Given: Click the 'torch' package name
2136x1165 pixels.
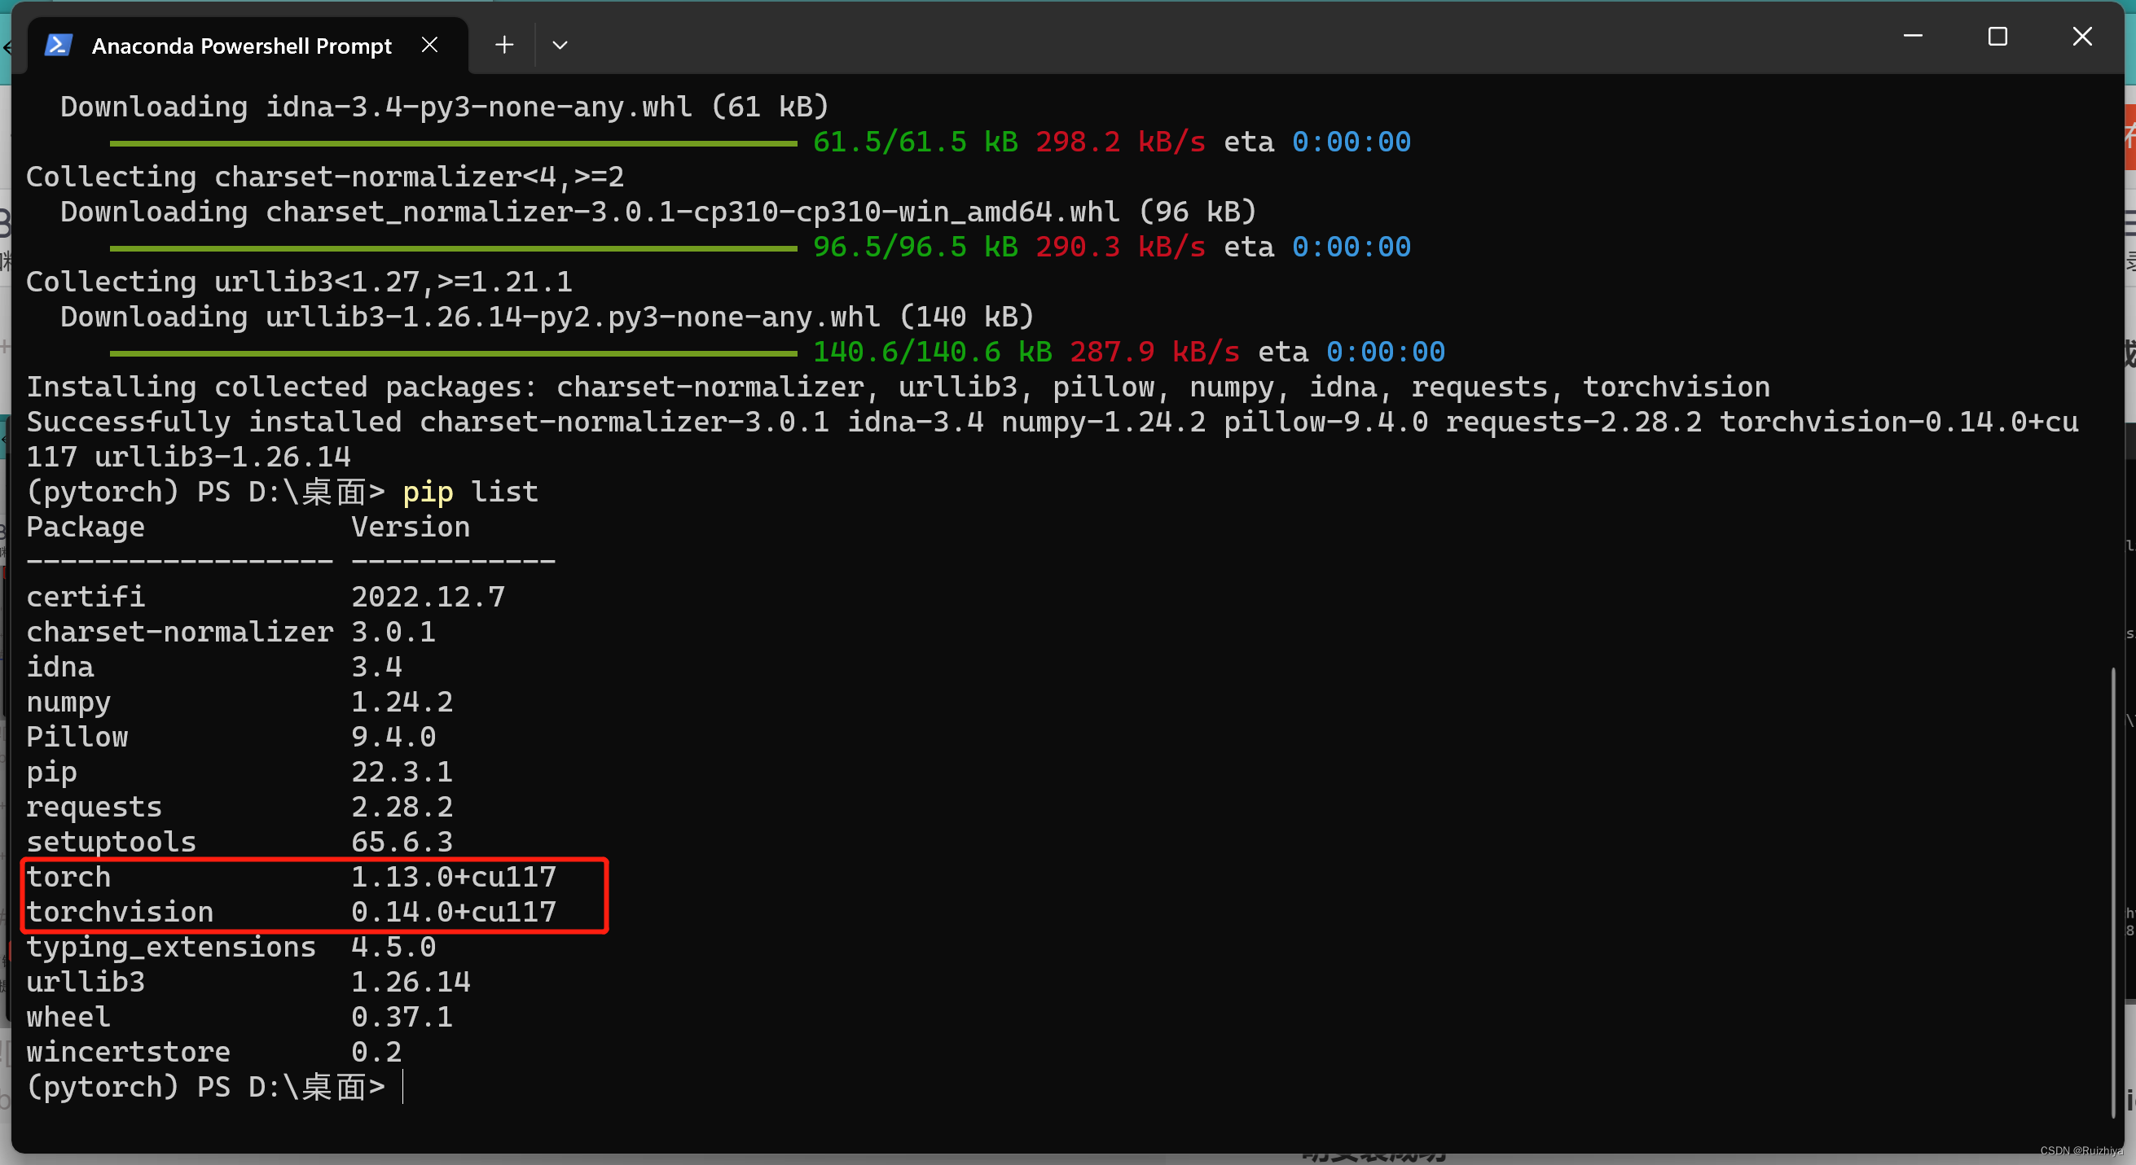Looking at the screenshot, I should click(x=68, y=877).
